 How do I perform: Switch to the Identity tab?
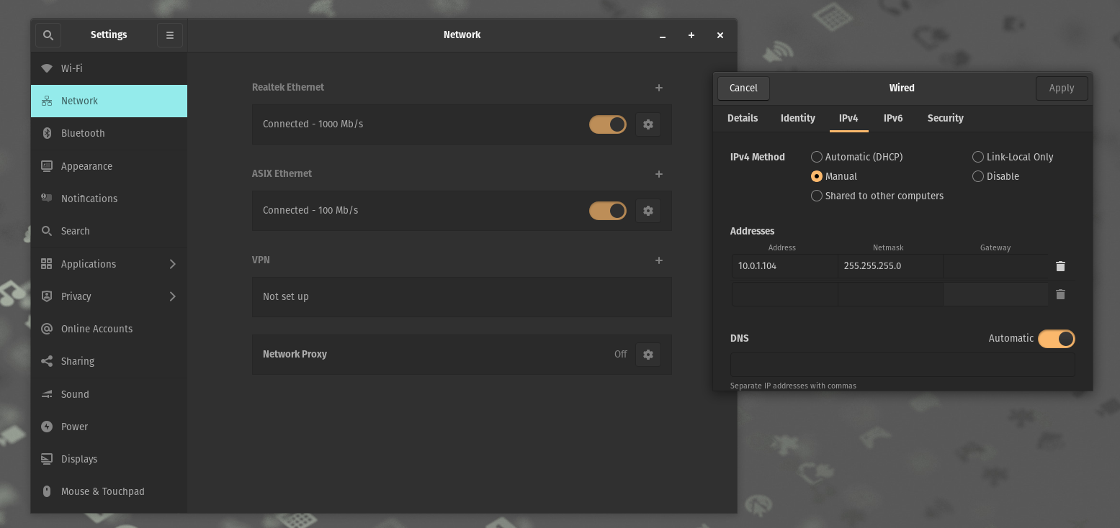[x=798, y=118]
